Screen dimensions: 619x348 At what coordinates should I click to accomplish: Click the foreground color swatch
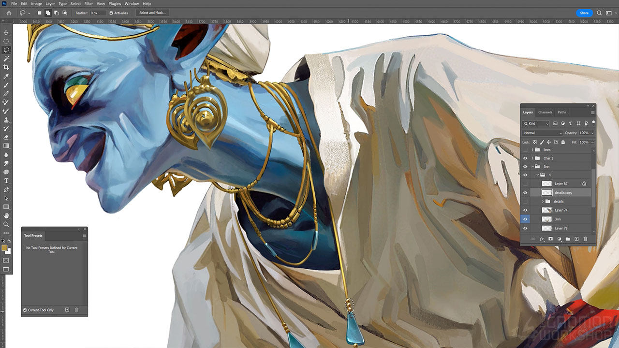click(x=4, y=248)
